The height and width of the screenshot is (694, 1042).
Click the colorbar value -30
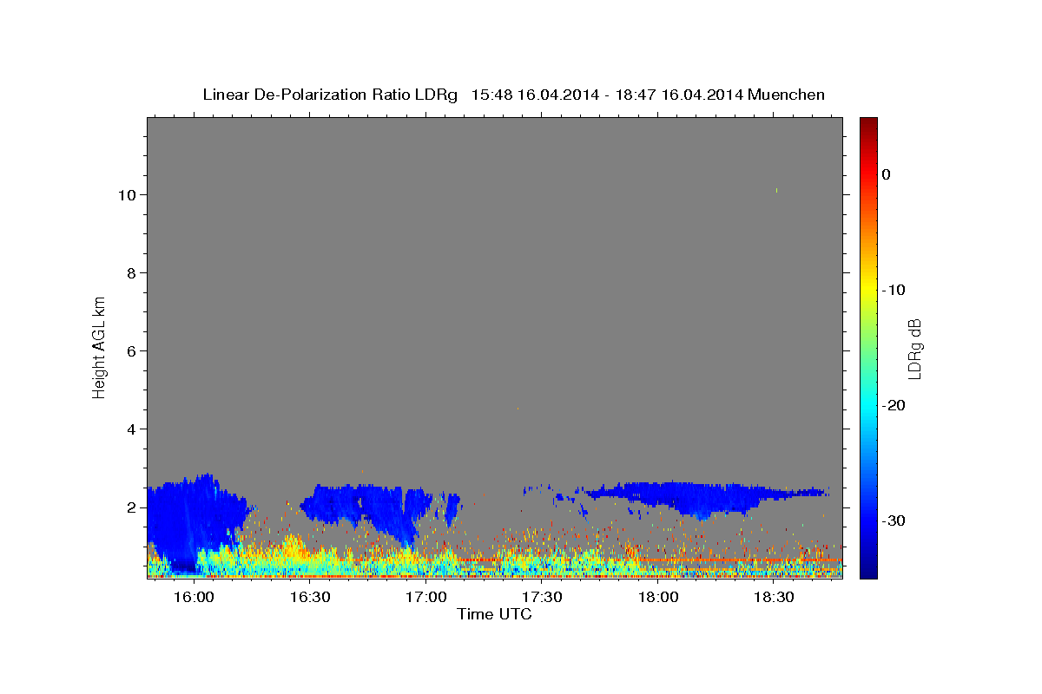click(894, 520)
